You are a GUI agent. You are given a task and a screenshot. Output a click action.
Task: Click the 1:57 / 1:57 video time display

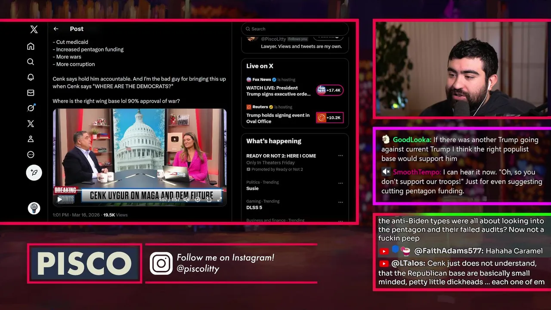click(x=169, y=199)
